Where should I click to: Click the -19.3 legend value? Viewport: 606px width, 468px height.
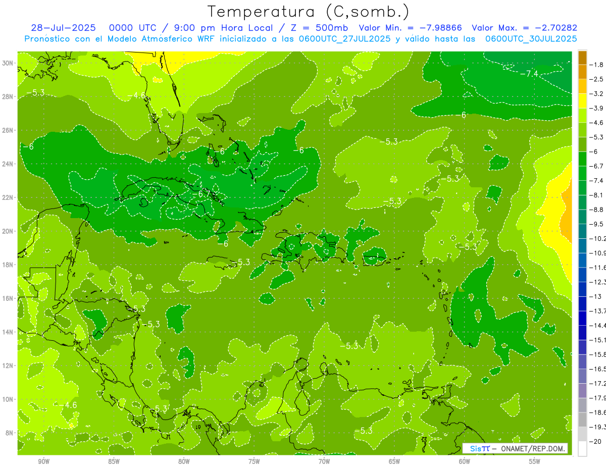[598, 427]
